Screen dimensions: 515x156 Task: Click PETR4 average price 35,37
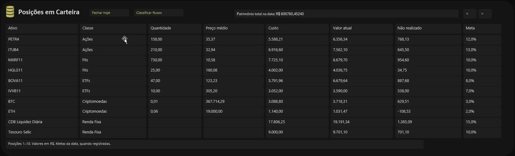click(x=234, y=40)
